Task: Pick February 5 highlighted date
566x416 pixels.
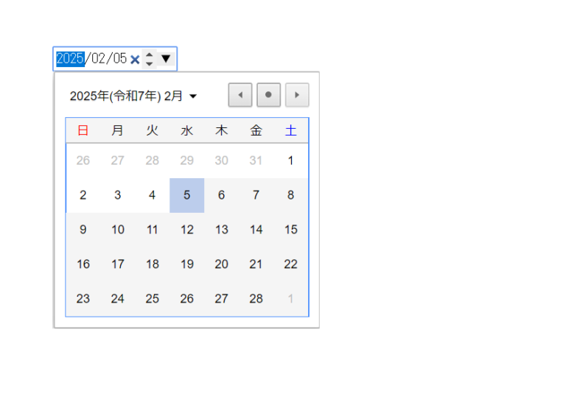Action: (187, 195)
